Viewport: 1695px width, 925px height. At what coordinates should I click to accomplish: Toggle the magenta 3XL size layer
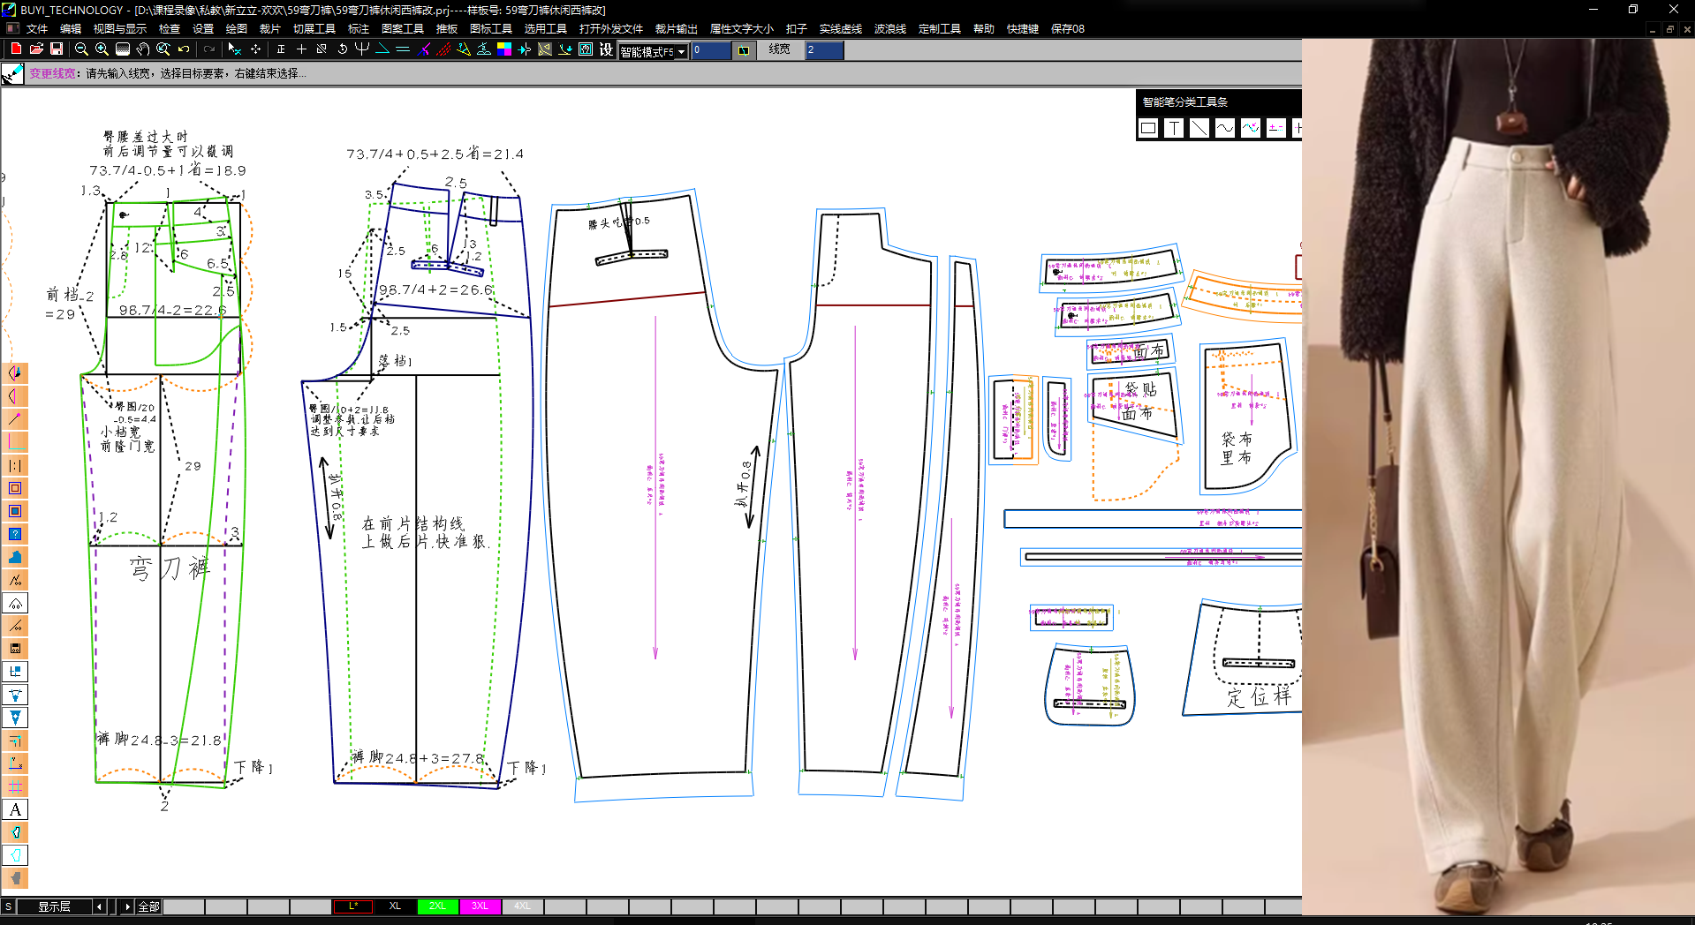(480, 906)
